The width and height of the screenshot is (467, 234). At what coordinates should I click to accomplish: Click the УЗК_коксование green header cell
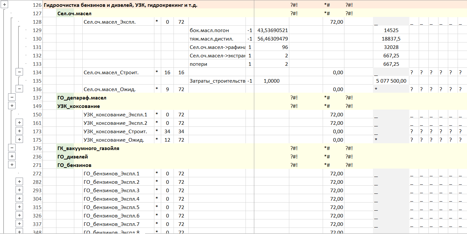click(78, 106)
